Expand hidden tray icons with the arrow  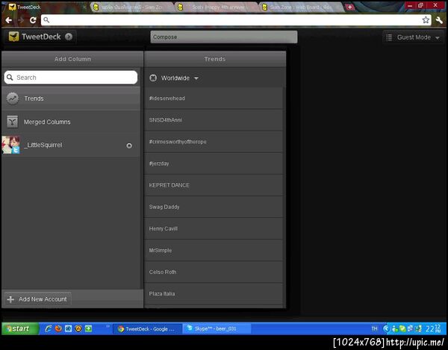coord(386,329)
